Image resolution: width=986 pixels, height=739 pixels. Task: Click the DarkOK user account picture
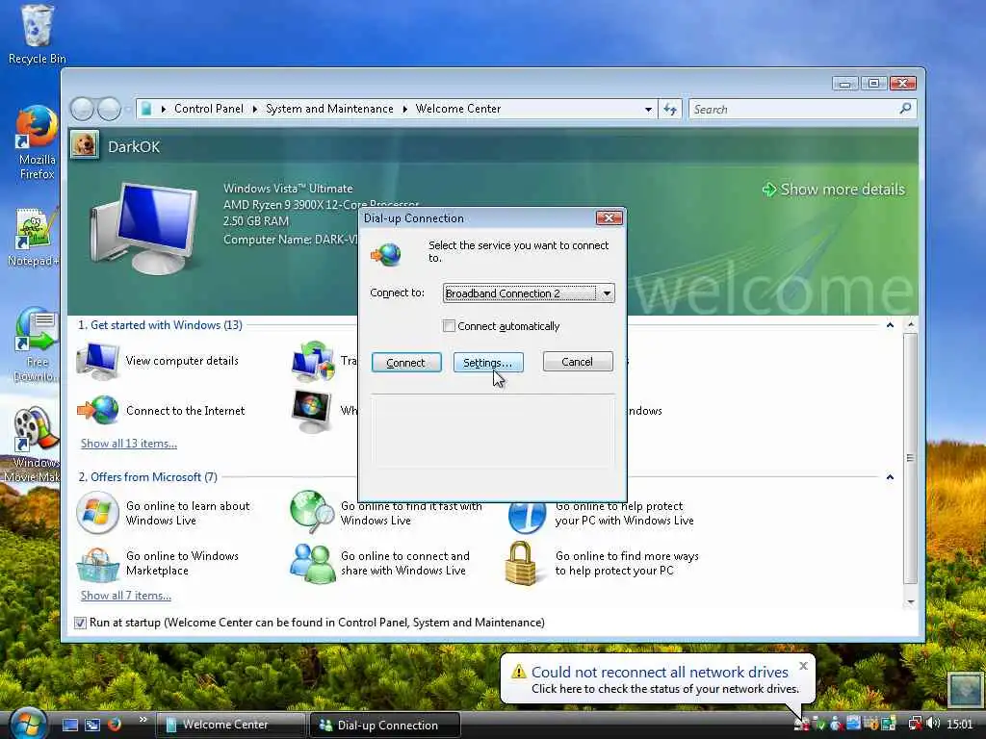point(85,145)
